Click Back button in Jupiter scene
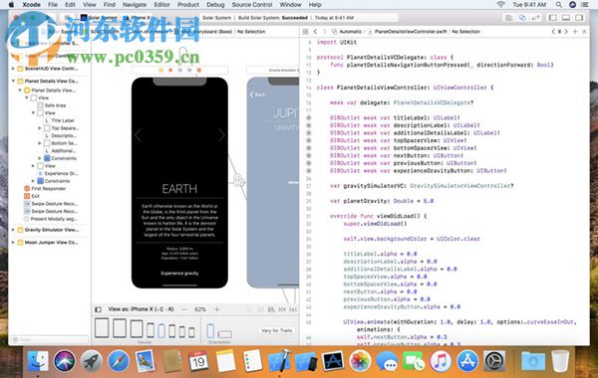 point(257,94)
